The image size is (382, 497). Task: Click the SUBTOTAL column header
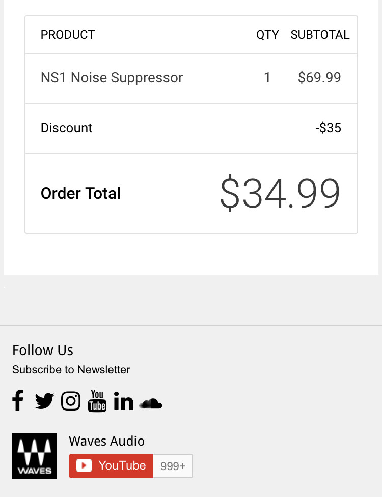320,35
